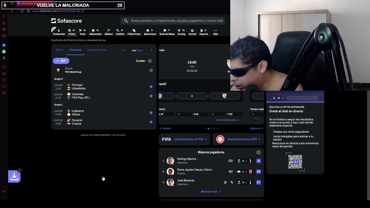Unfavorite the Inglaterra vs Ghana match
This screenshot has height=208, width=370.
coord(151,113)
